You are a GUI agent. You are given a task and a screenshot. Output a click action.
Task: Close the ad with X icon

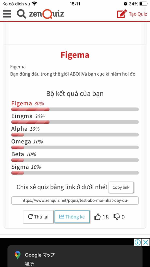[146, 242]
